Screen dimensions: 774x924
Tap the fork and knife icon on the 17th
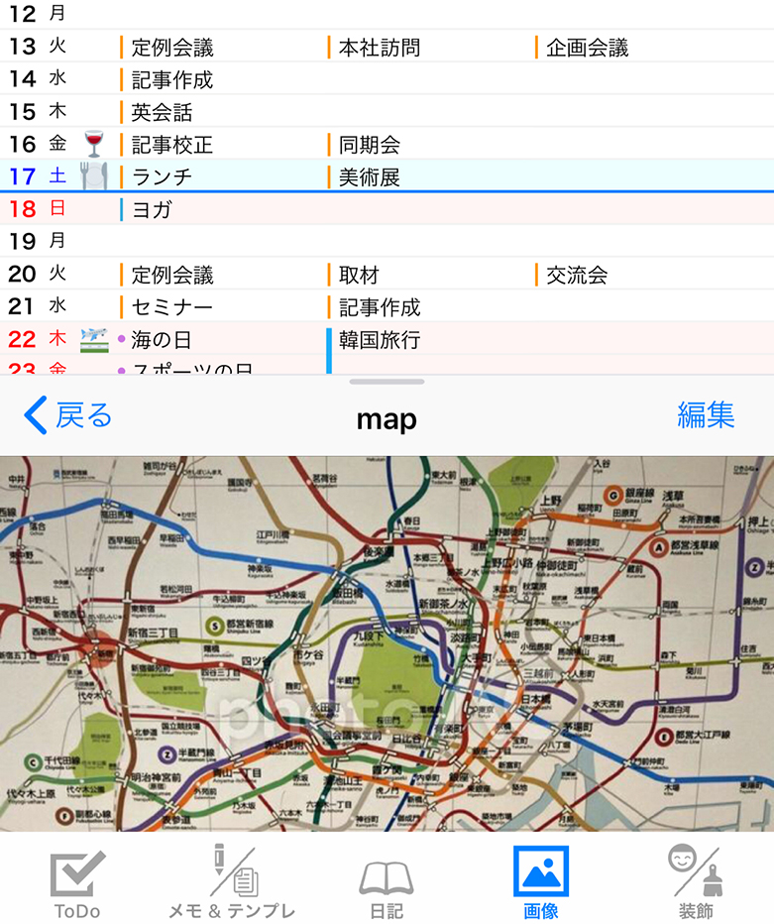[93, 176]
